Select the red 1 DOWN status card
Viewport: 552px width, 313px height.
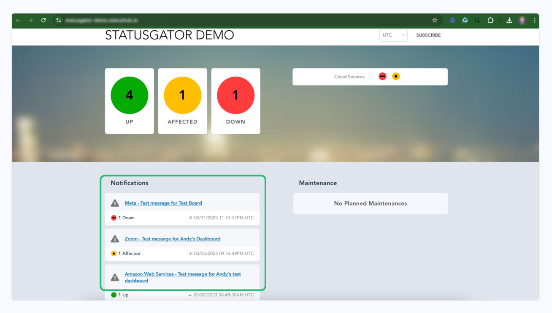click(x=235, y=101)
